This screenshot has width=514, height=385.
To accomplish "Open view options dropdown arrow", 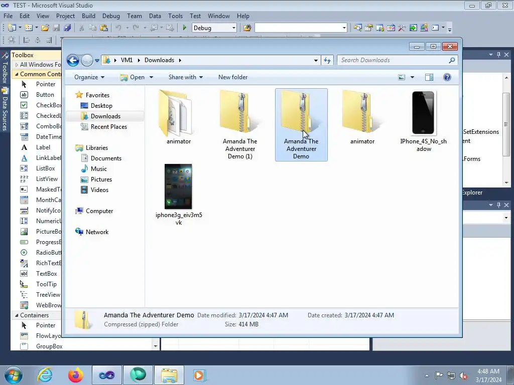I will tap(412, 77).
